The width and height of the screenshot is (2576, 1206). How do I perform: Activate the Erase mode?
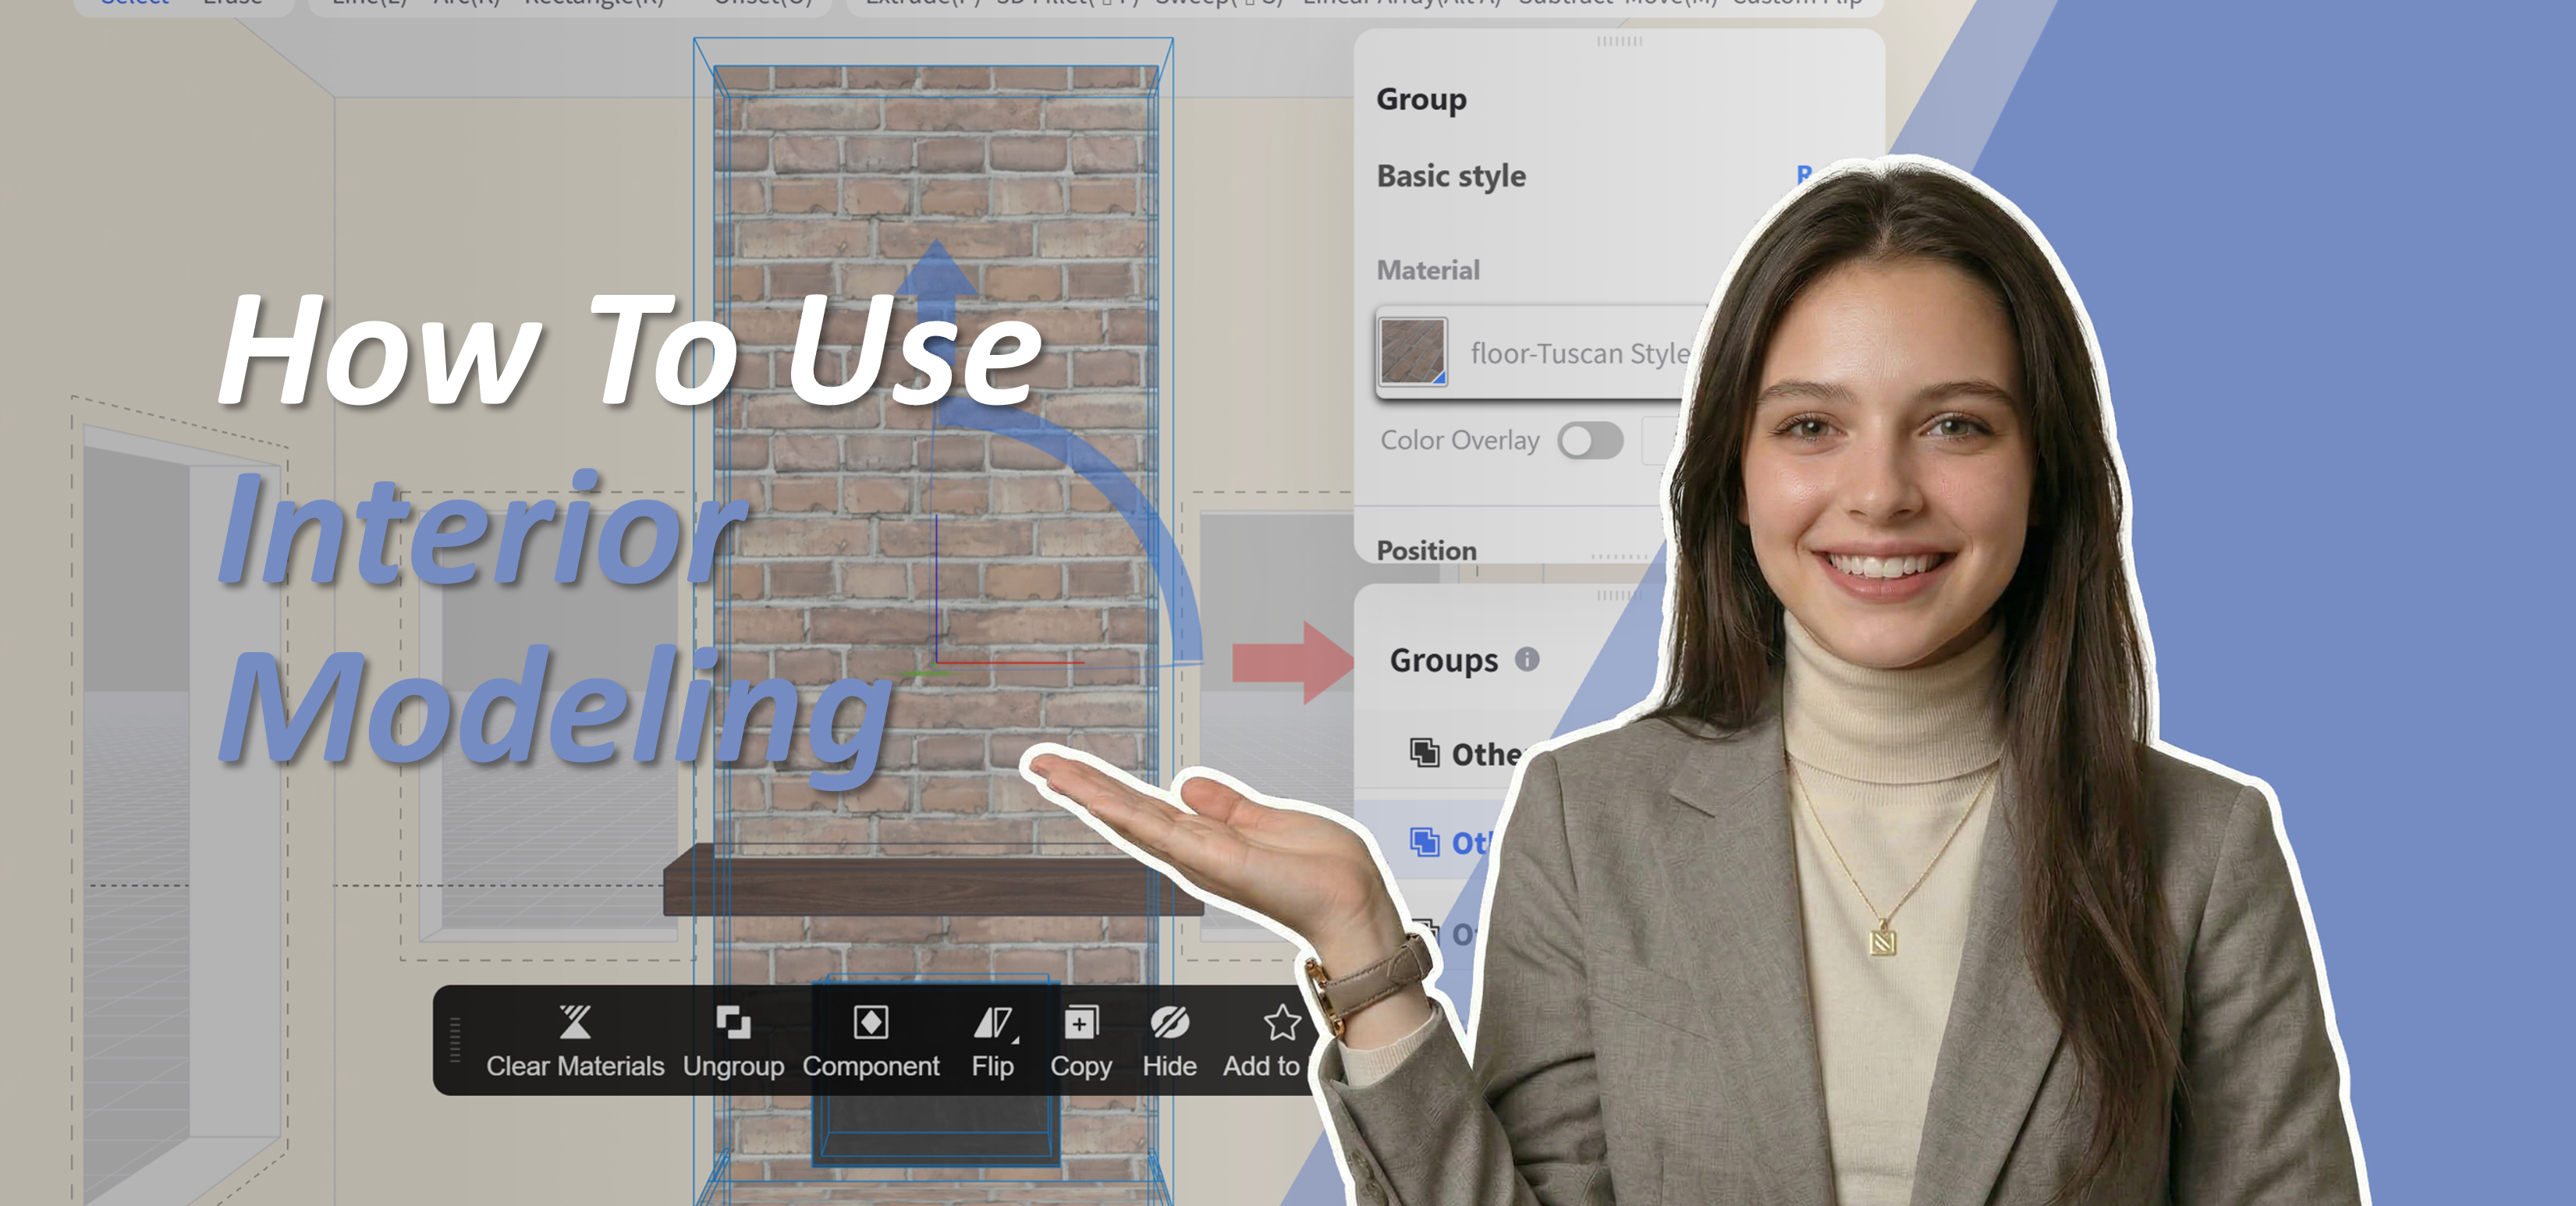point(231,3)
